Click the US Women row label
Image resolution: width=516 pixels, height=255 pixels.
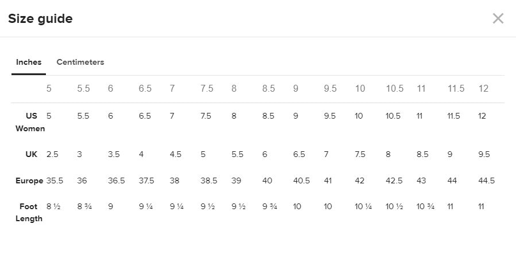click(30, 122)
